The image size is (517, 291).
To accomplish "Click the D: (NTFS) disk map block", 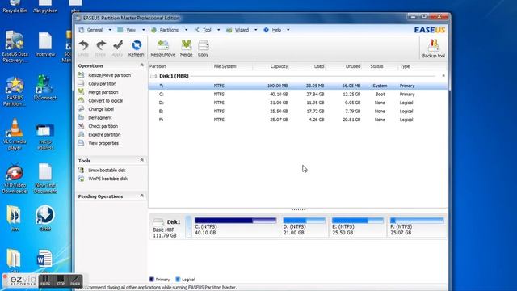I will tap(305, 226).
